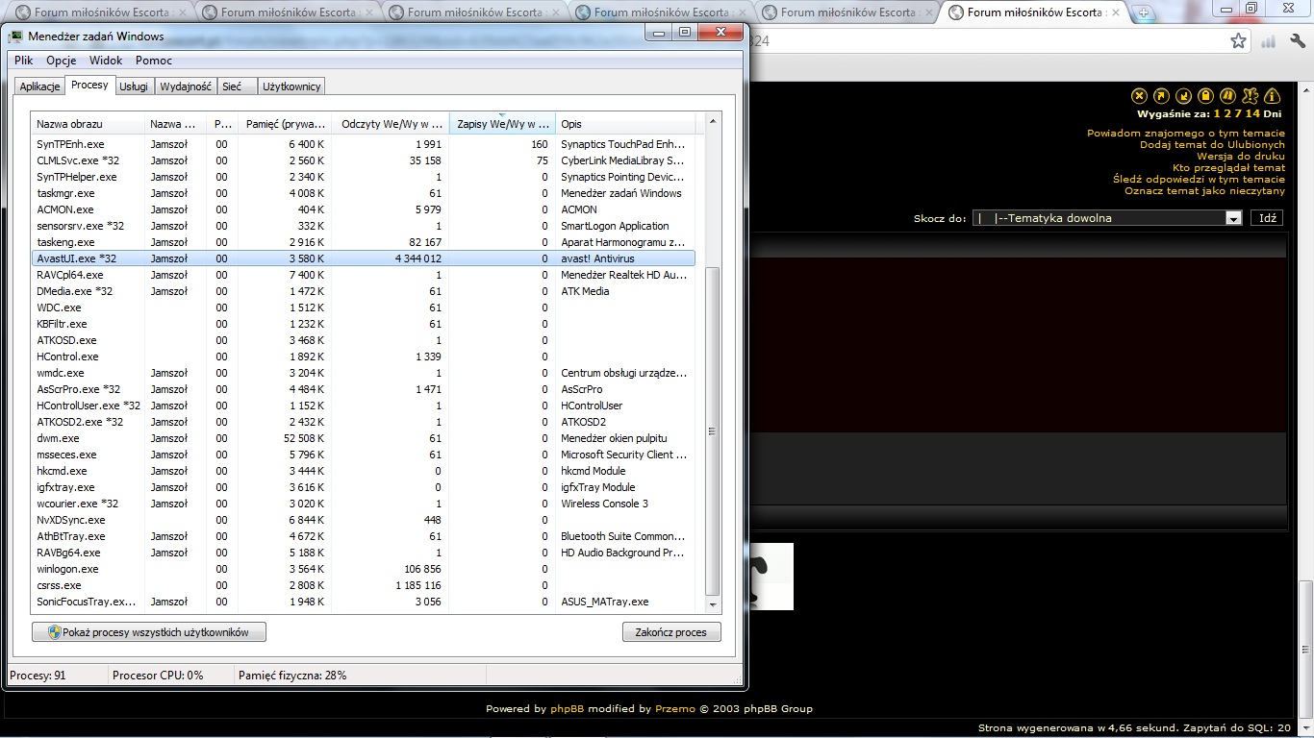
Task: Open a new browser tab
Action: [x=1144, y=12]
